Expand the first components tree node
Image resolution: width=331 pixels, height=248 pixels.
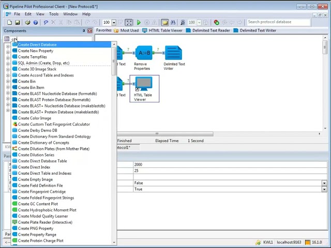[x=8, y=47]
